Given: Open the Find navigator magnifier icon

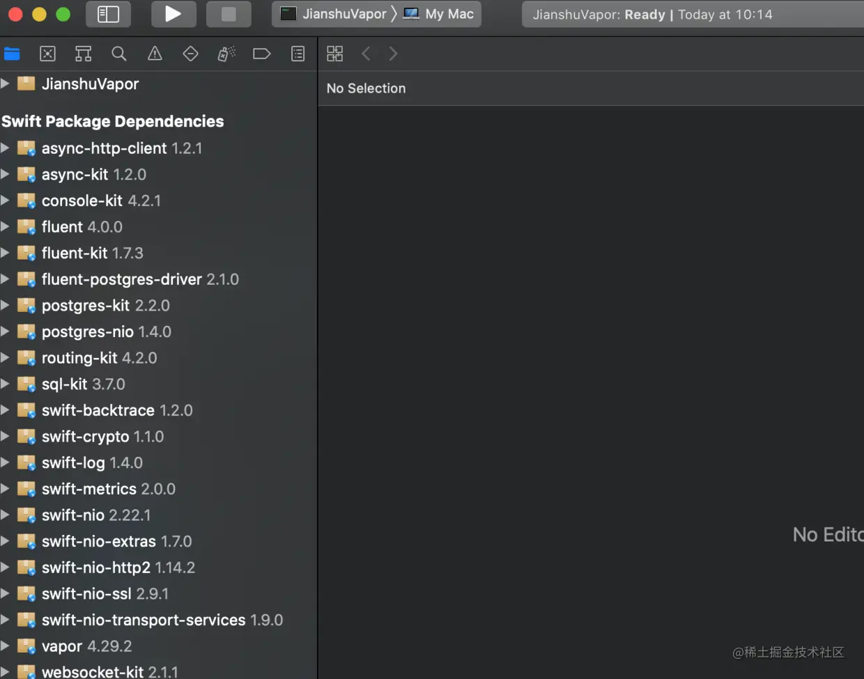Looking at the screenshot, I should point(119,54).
